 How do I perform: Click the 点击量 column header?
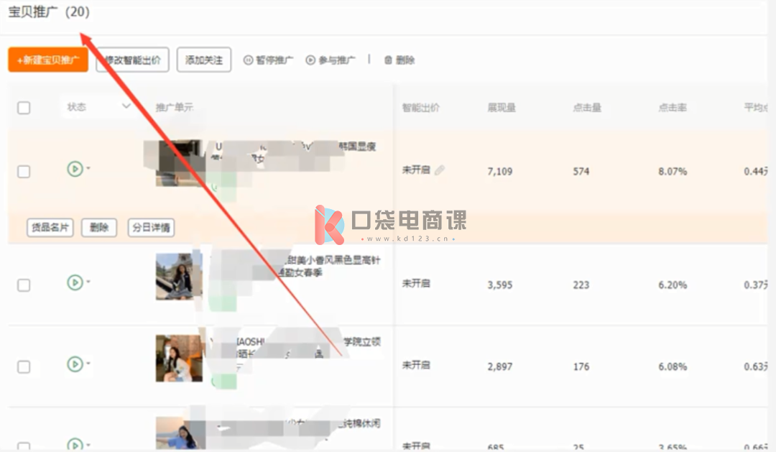[x=587, y=107]
